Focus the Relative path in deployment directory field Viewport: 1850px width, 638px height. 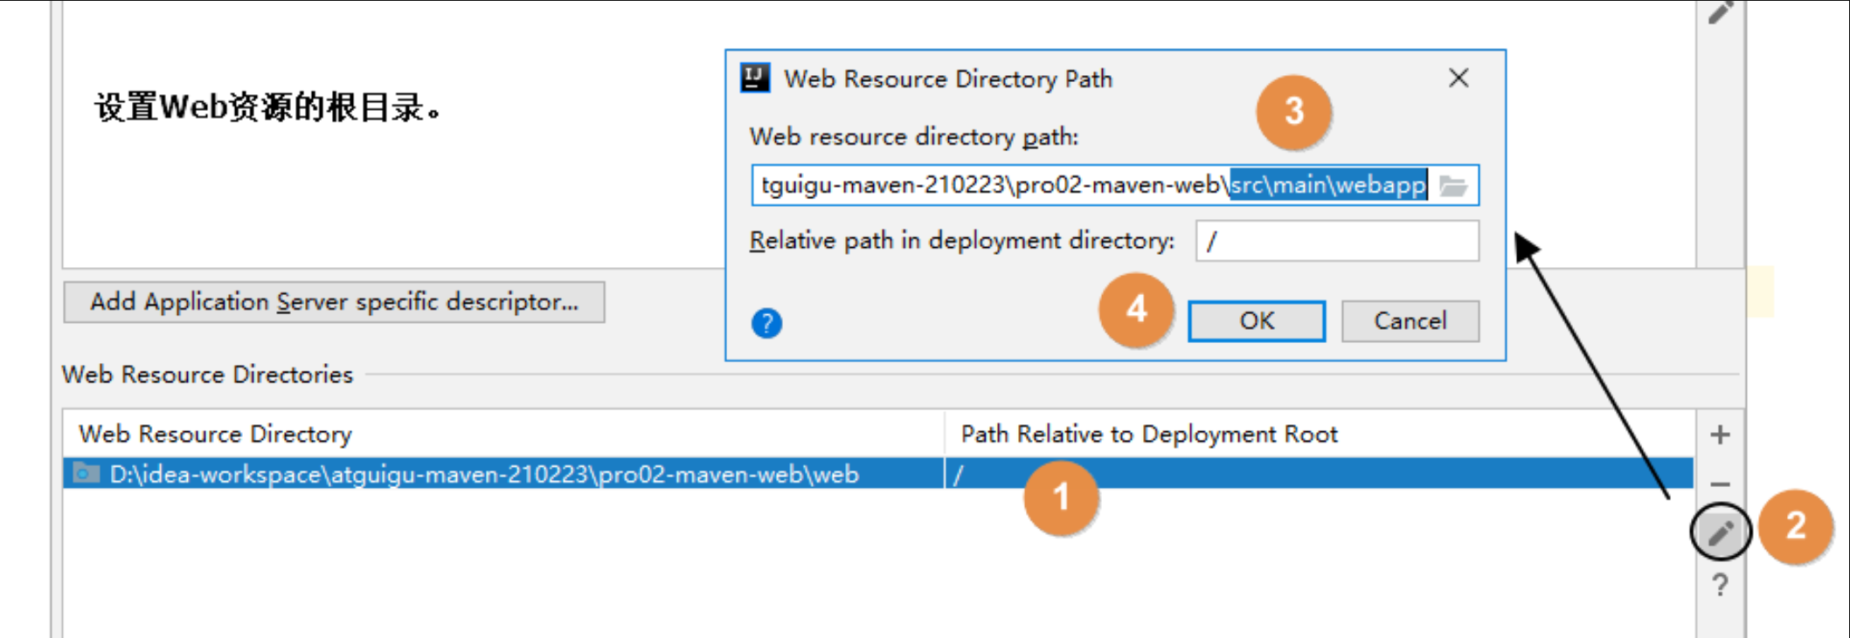pos(1336,241)
